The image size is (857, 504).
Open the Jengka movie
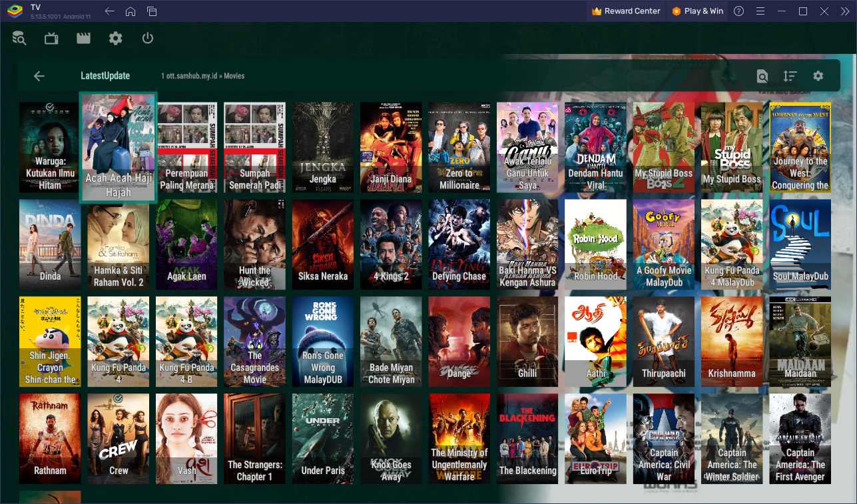pos(323,147)
